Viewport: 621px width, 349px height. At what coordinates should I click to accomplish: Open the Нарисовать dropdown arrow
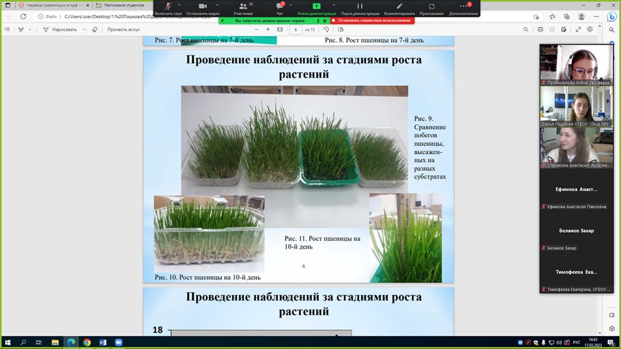click(x=83, y=29)
